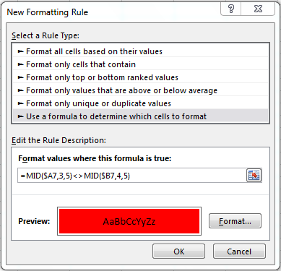The image size is (281, 271).
Task: Select 'Use a formula to determine which cells to format'
Action: [x=140, y=116]
